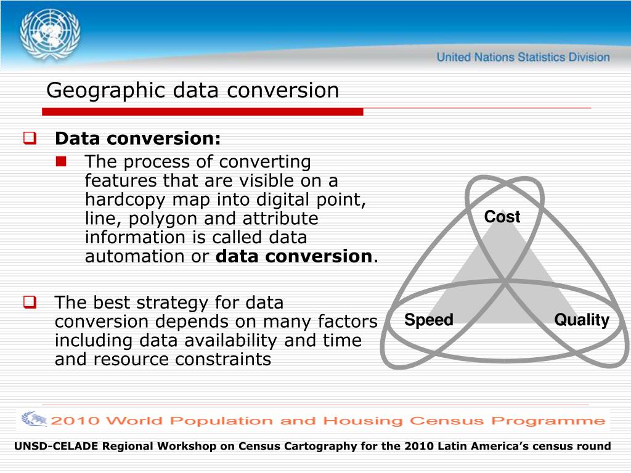Click the Quality label in the diagram
The width and height of the screenshot is (631, 473).
pos(582,320)
